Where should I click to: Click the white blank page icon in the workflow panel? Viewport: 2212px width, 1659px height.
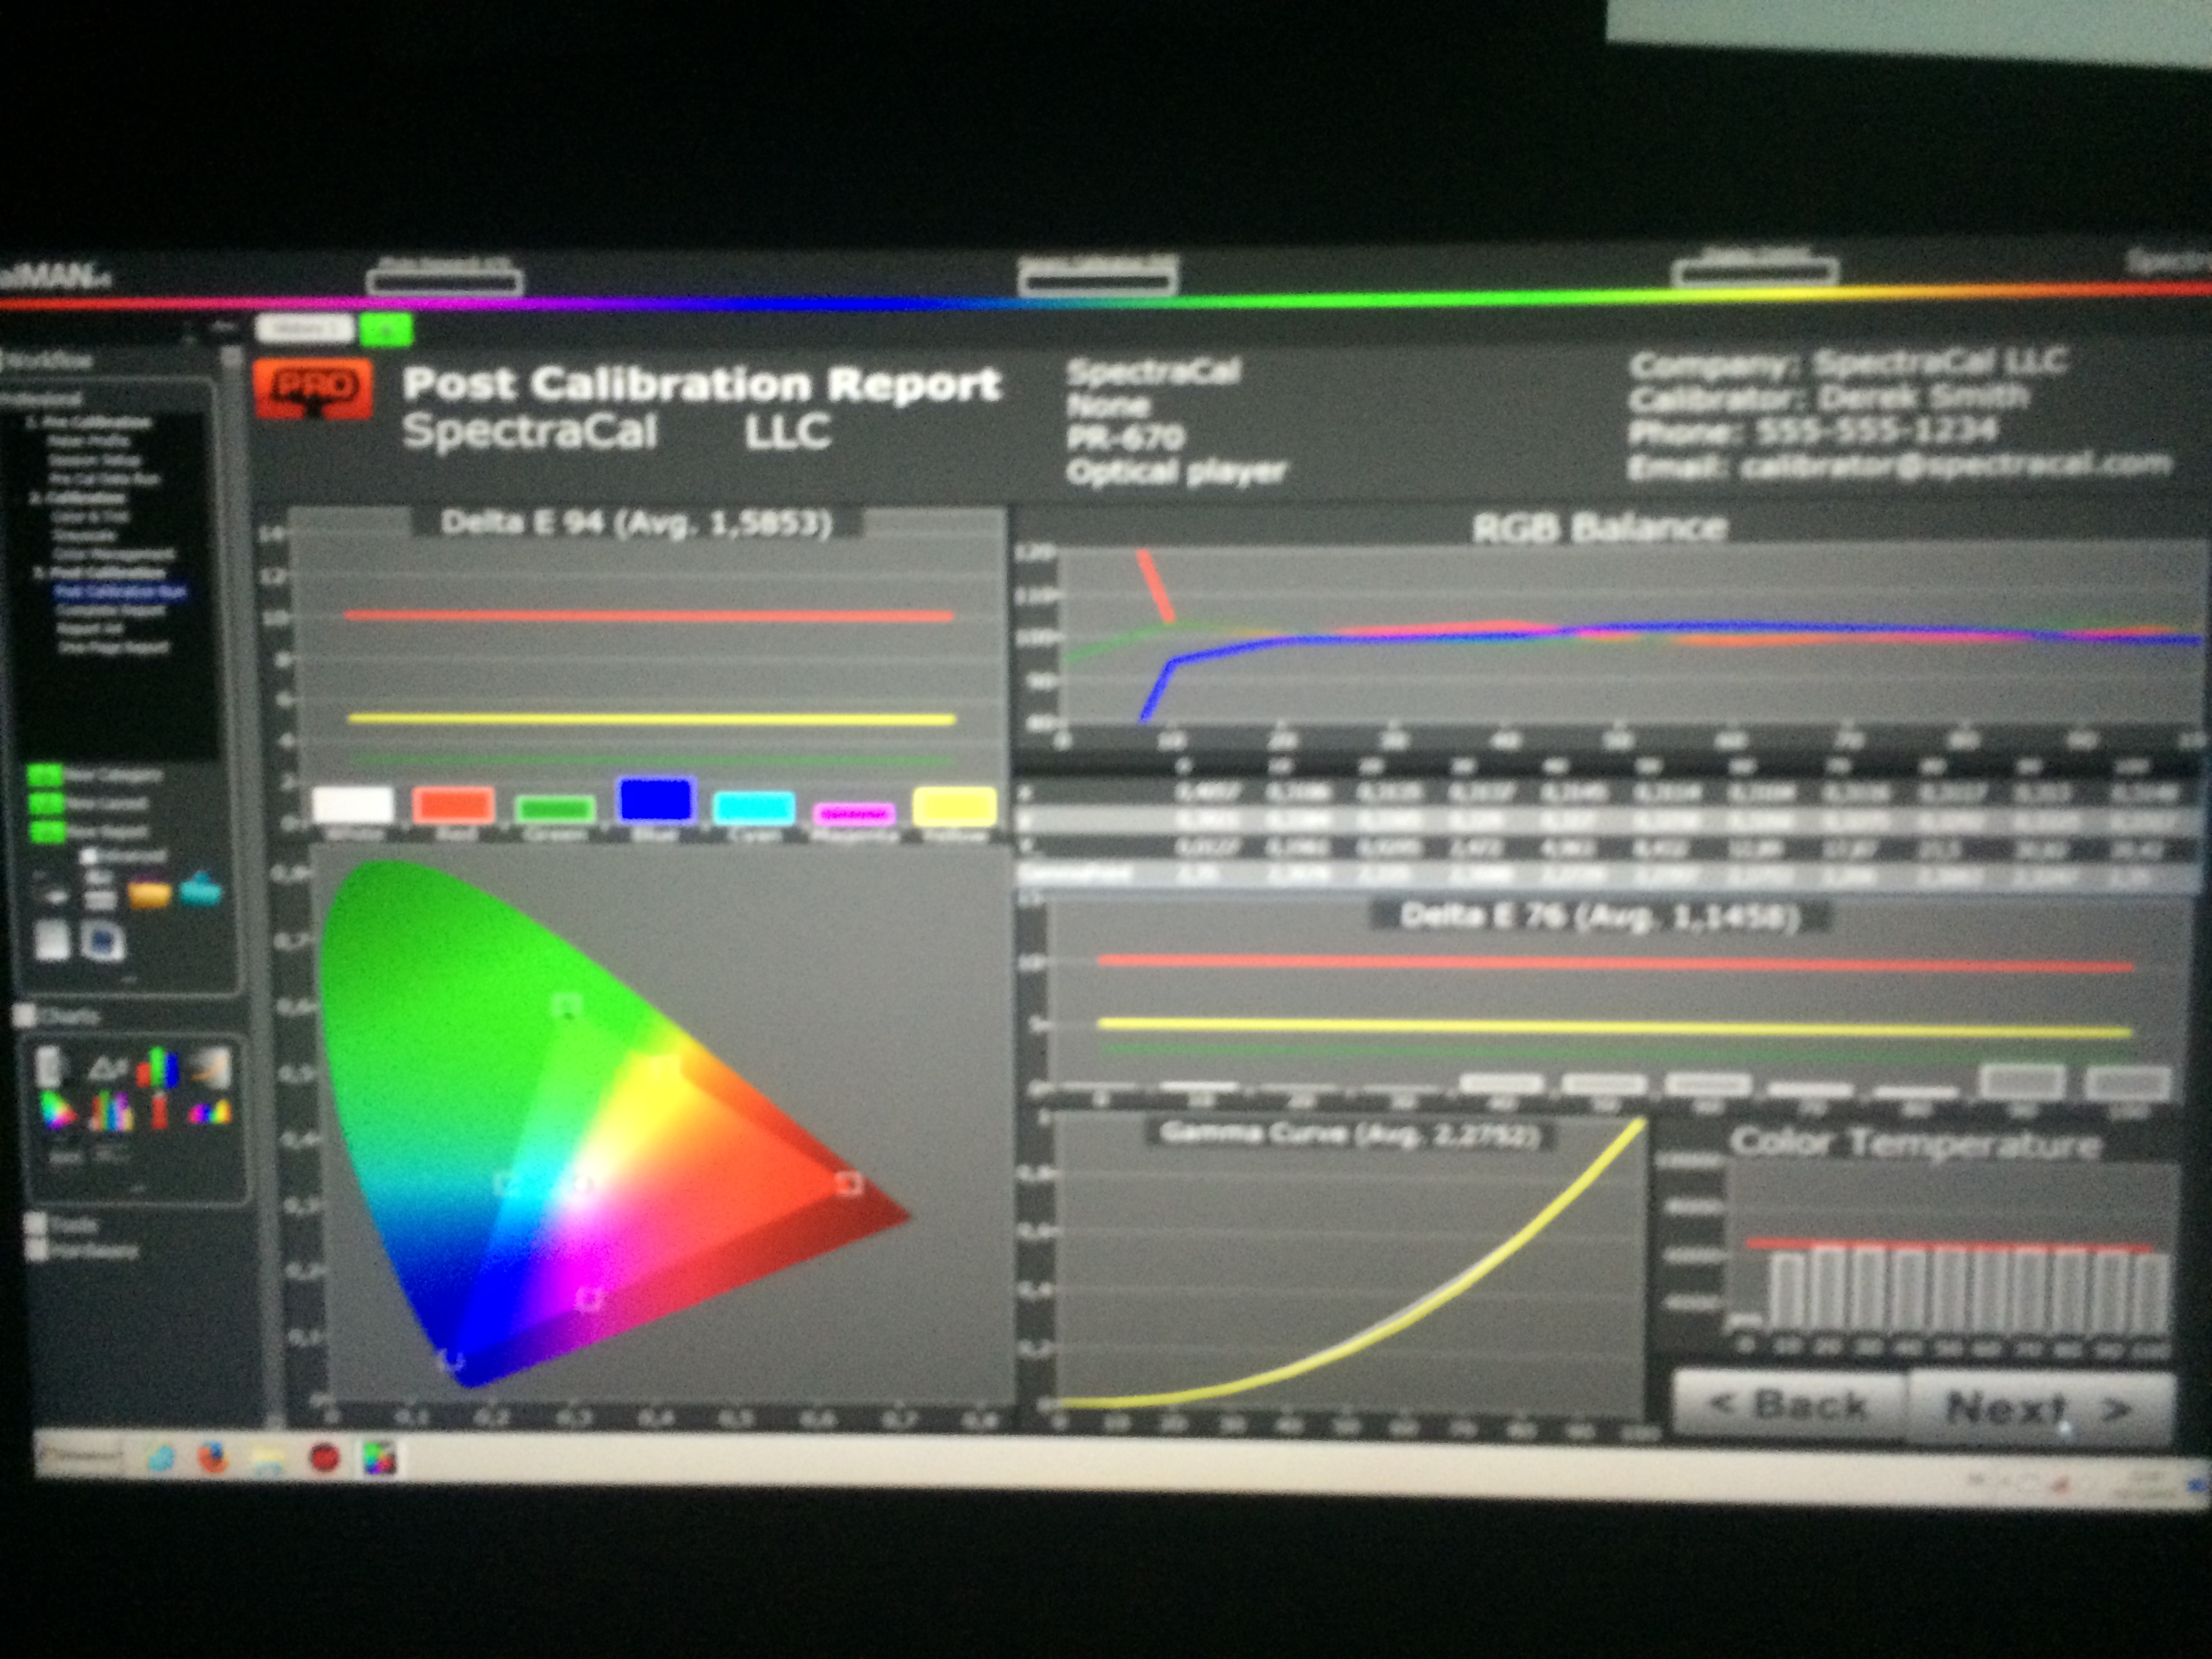(52, 941)
